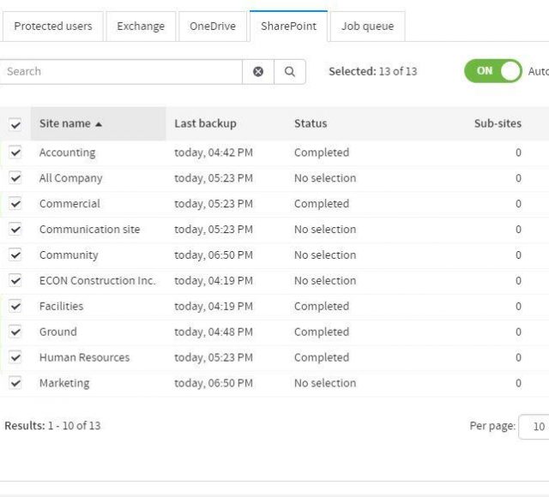This screenshot has width=549, height=497.
Task: Uncheck the Facilities site checkbox
Action: [15, 306]
